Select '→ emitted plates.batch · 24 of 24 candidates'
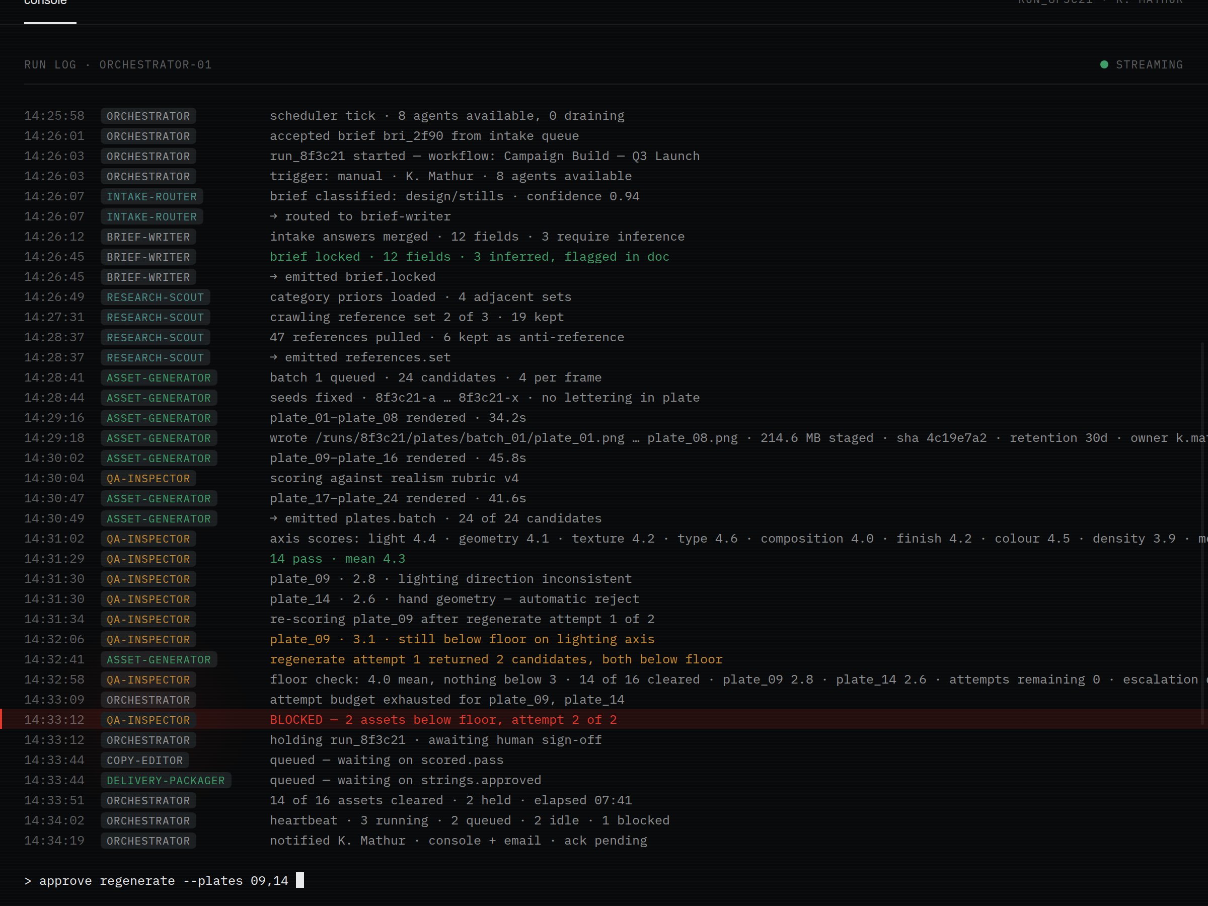This screenshot has height=906, width=1208. coord(435,519)
